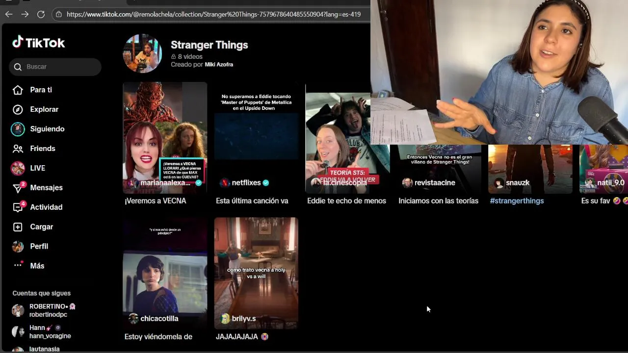Open the #strangerthings hashtag link
Image resolution: width=628 pixels, height=353 pixels.
pyautogui.click(x=517, y=201)
